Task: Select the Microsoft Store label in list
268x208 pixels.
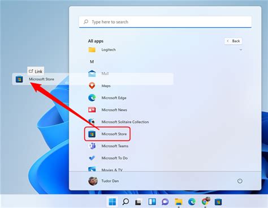Action: click(x=114, y=134)
